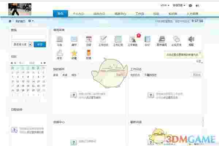
Task: Switch to second tab under 工作日志 panel
Action: (150, 75)
